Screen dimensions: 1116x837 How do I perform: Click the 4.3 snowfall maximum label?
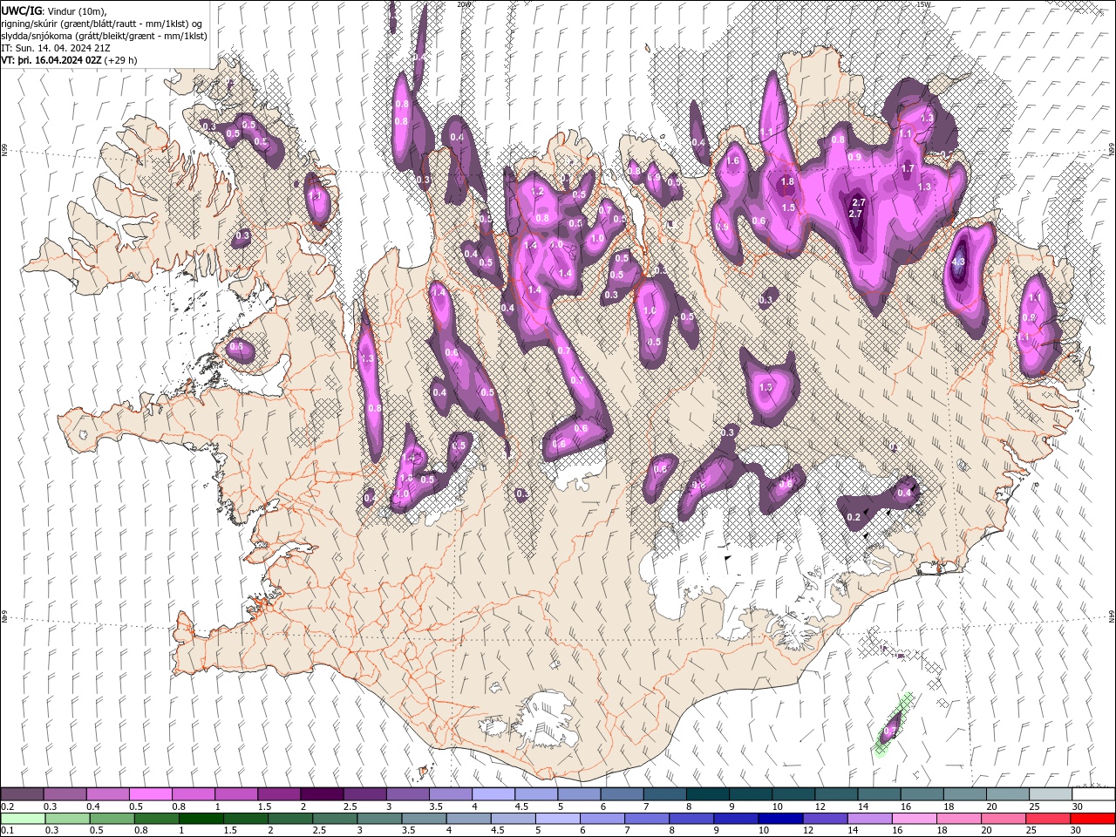[959, 262]
